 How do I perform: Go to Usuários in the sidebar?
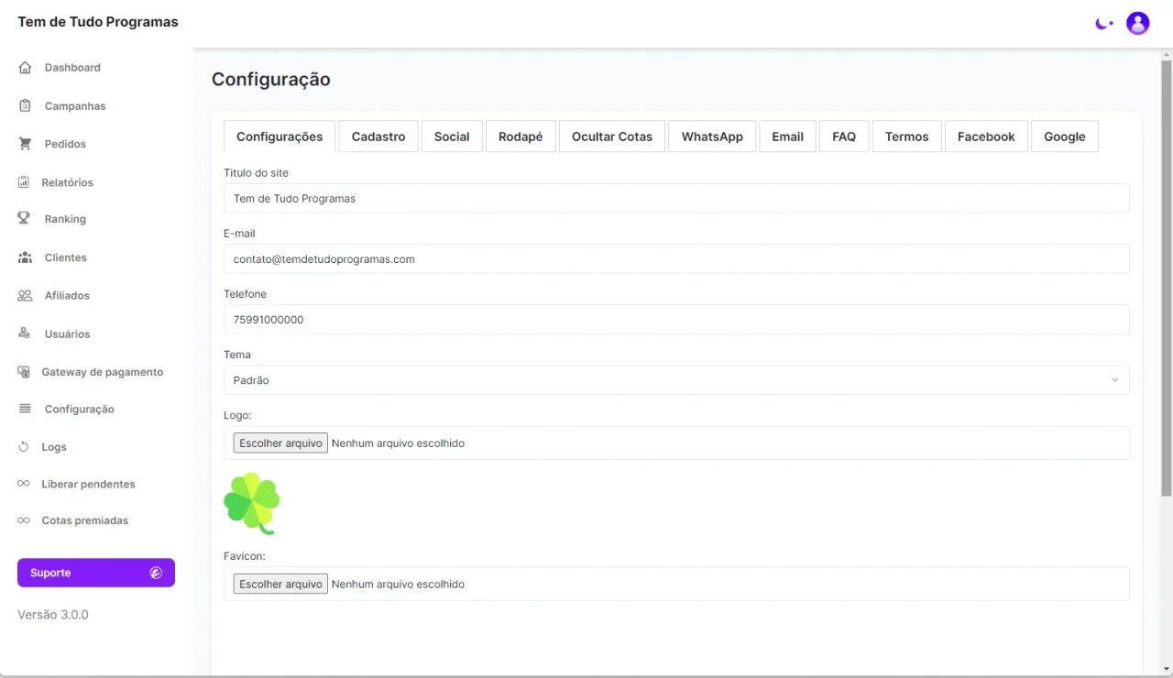(x=67, y=334)
